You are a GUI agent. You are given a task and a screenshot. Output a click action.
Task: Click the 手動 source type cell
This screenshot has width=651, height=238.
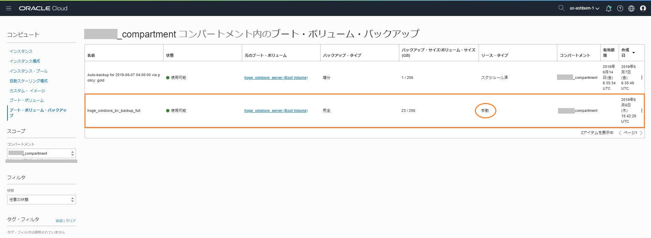point(485,111)
